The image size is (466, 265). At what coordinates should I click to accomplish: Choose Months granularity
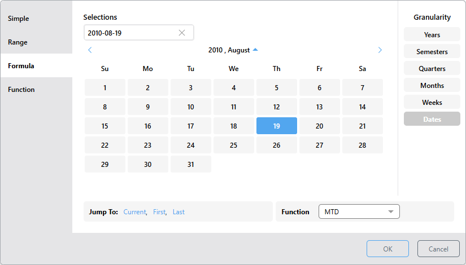click(x=432, y=86)
